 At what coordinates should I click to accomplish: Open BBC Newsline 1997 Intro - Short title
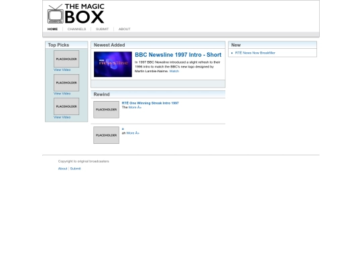point(178,55)
